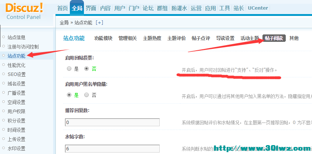
Task: Open the UCenter top menu
Action: click(258, 8)
